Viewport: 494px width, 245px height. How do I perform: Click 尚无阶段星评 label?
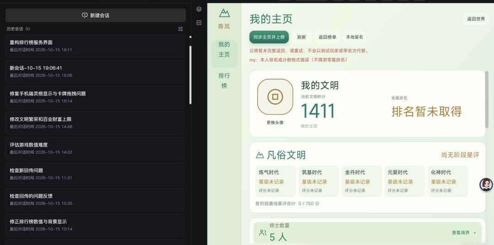click(x=460, y=155)
